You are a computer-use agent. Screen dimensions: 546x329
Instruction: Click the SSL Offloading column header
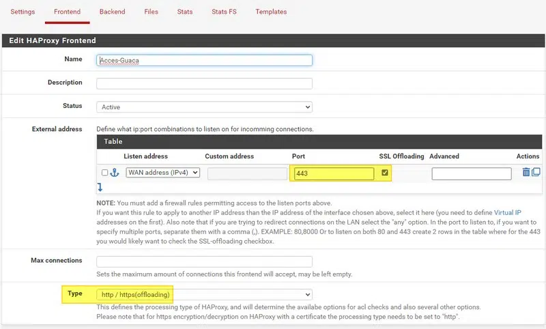pyautogui.click(x=401, y=156)
